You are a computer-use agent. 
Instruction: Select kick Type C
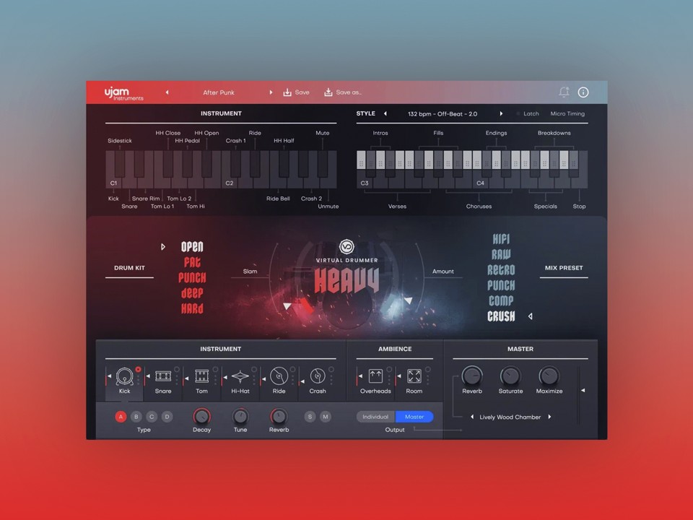(152, 417)
